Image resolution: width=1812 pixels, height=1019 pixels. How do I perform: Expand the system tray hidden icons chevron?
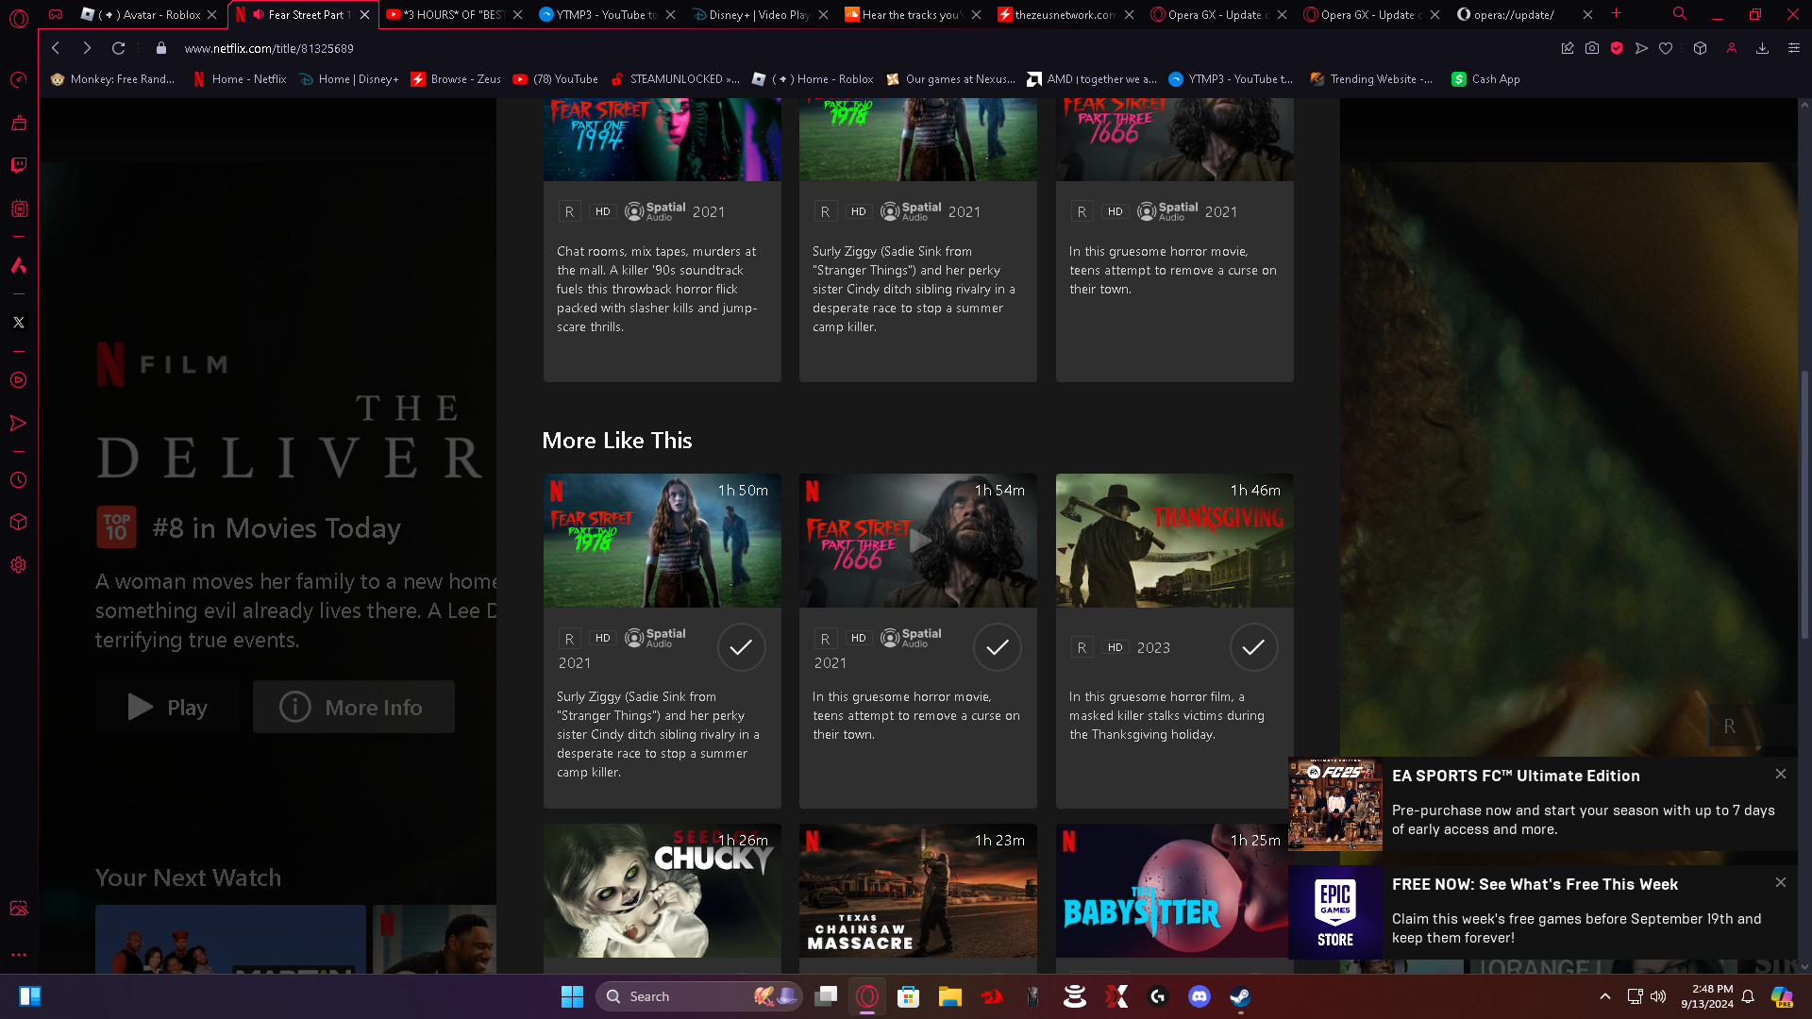1604,996
